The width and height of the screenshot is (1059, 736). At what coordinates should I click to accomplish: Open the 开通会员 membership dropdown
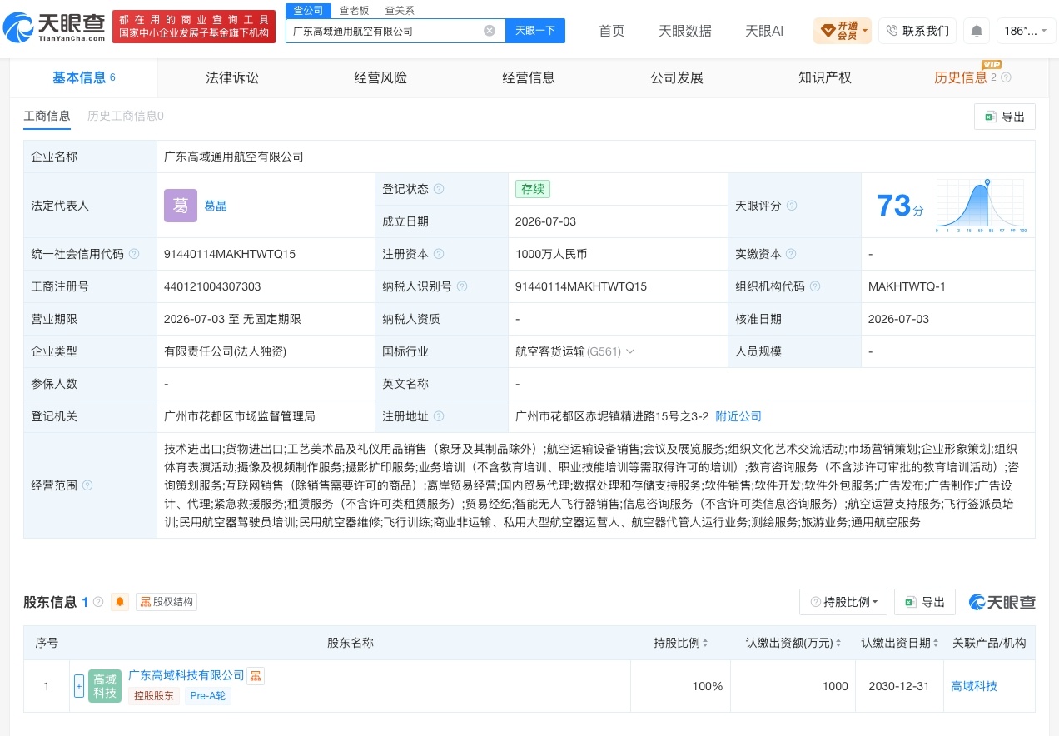tap(842, 31)
